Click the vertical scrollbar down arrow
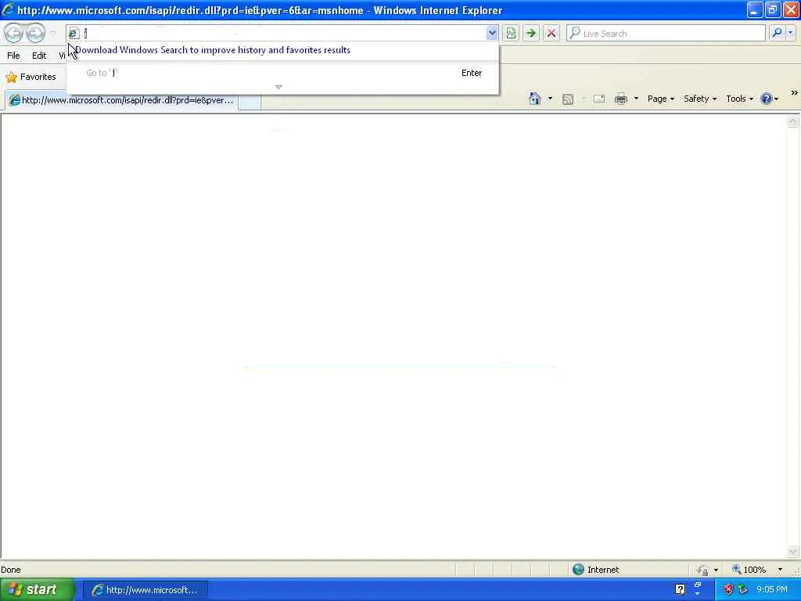The height and width of the screenshot is (601, 801). [793, 552]
